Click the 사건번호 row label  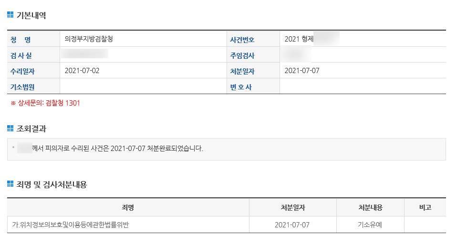242,40
